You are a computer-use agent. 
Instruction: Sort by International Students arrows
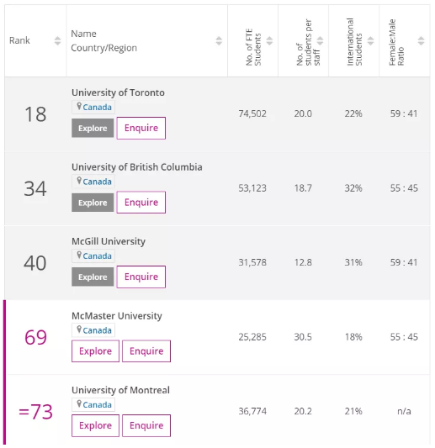tap(370, 40)
